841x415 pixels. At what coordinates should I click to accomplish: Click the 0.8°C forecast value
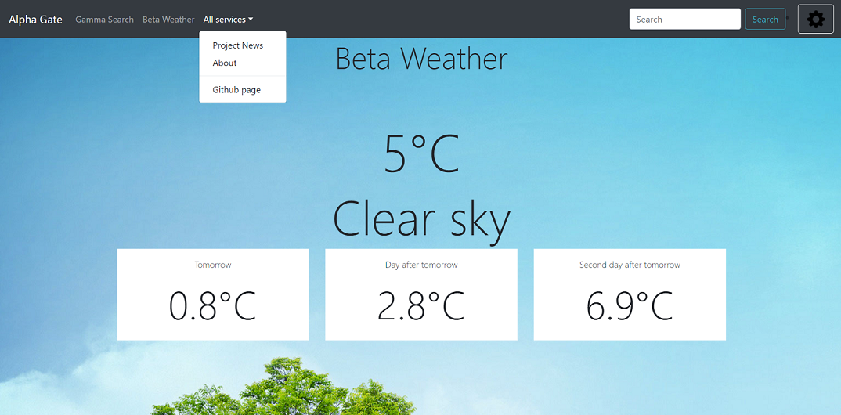(x=213, y=306)
